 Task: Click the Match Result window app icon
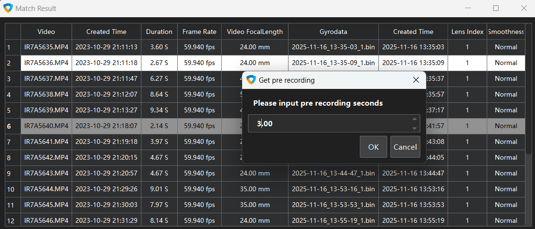pos(8,8)
